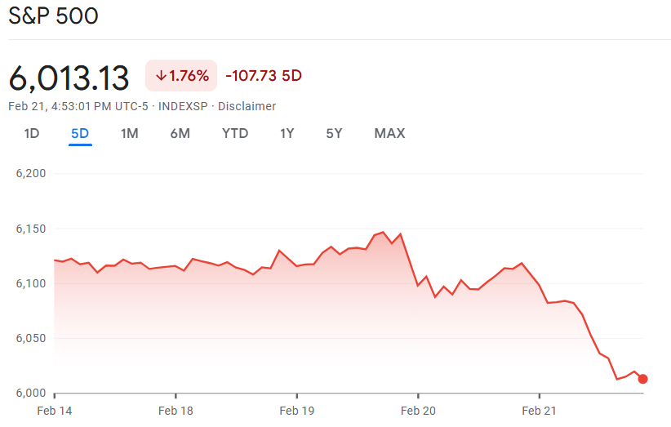Select the 5D chart range tab

click(x=80, y=133)
